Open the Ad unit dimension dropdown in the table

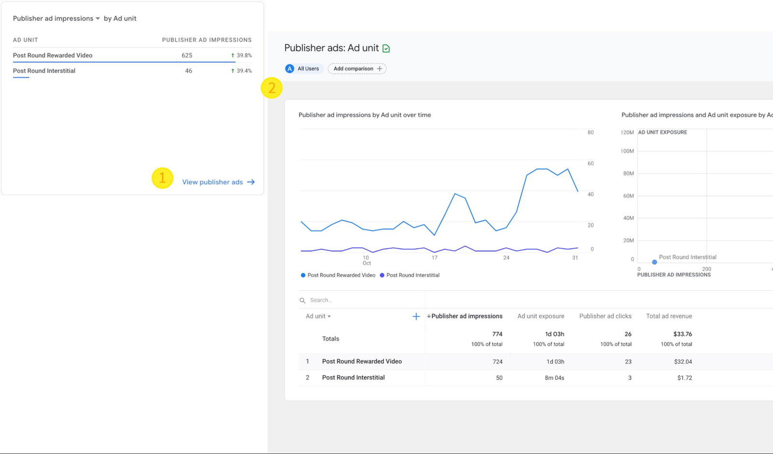(x=318, y=316)
